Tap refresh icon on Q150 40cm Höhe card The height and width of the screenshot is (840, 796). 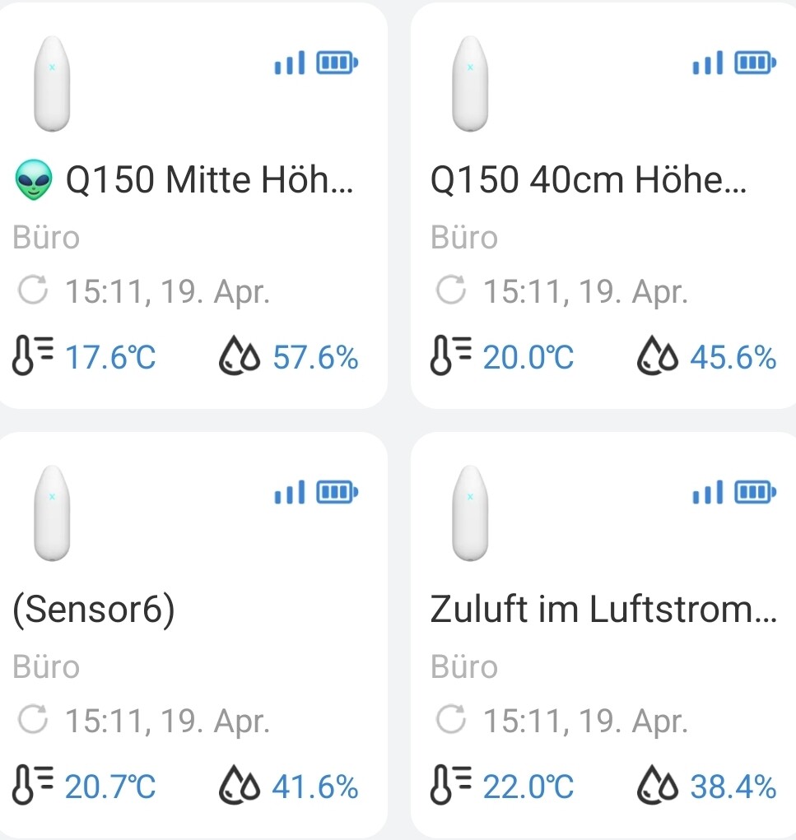point(451,291)
